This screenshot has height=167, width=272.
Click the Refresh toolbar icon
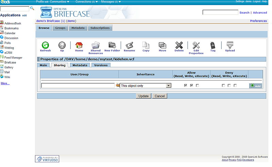coord(45,45)
